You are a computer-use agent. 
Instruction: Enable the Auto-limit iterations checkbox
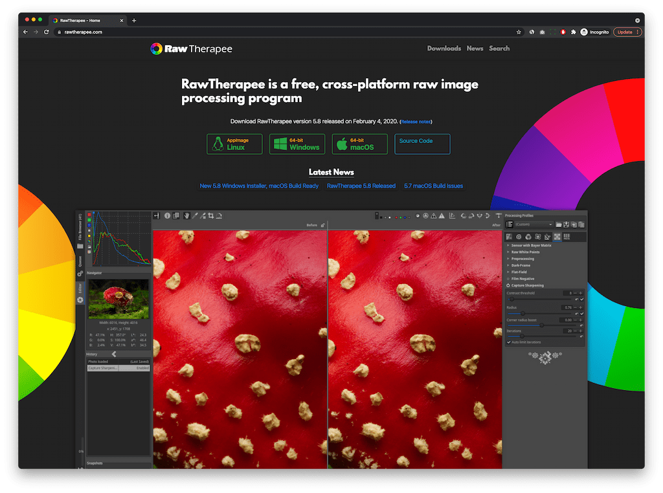coord(509,342)
